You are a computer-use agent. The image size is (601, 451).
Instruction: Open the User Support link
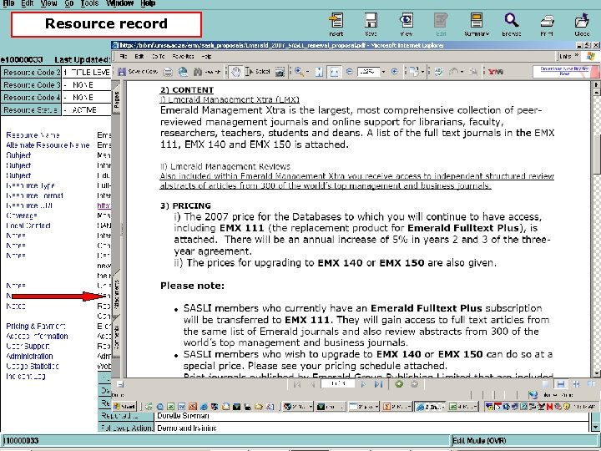pyautogui.click(x=28, y=346)
